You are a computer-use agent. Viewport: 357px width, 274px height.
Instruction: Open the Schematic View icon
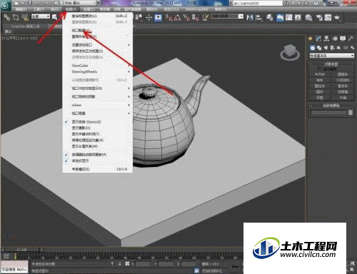pos(298,18)
